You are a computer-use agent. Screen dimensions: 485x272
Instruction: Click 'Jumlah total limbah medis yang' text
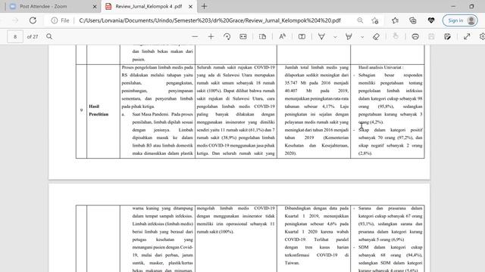click(317, 67)
